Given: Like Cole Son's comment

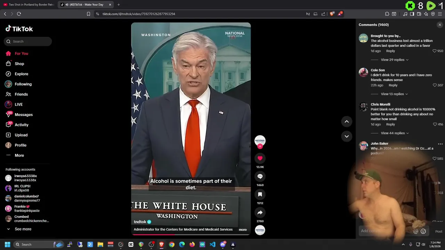Looking at the screenshot, I should 435,85.
